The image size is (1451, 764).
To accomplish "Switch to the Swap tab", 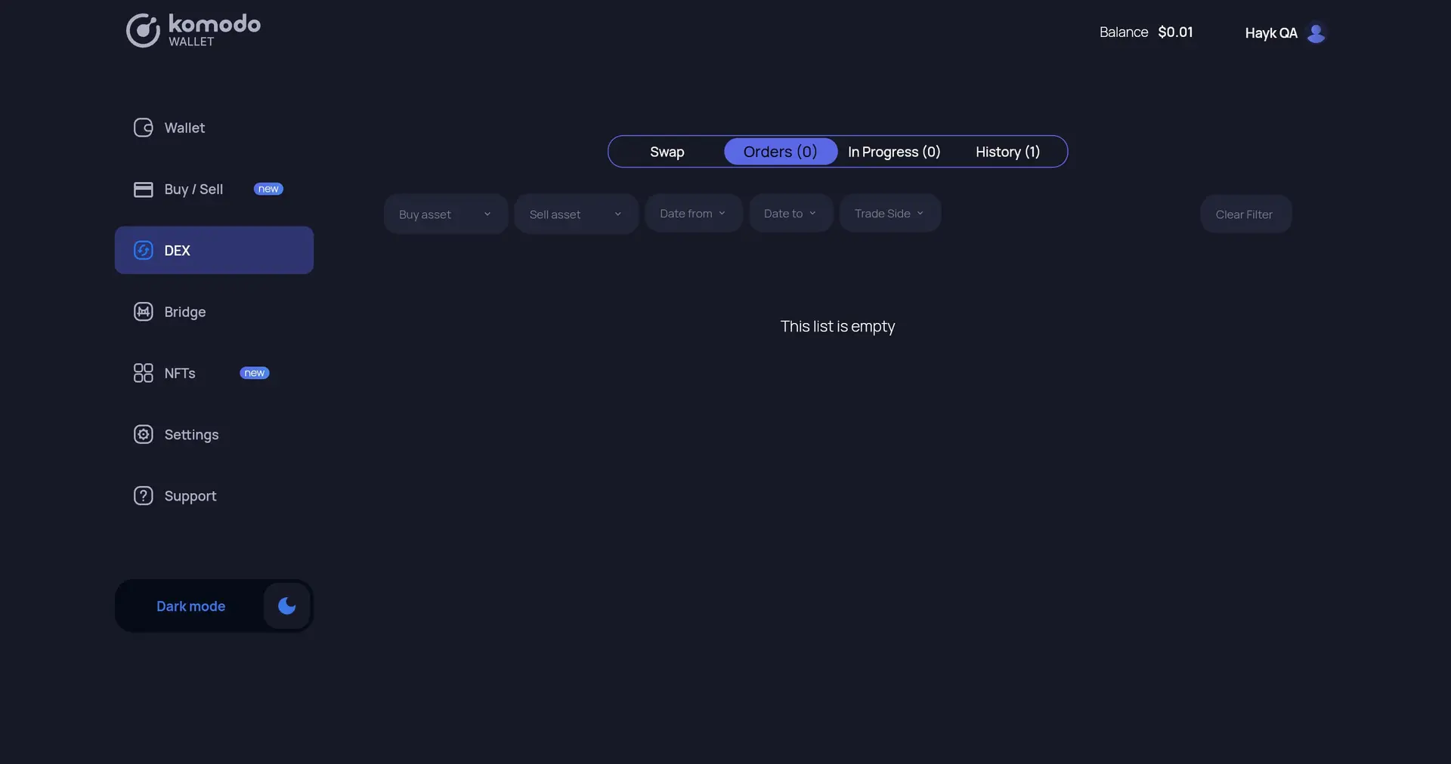I will [x=667, y=151].
